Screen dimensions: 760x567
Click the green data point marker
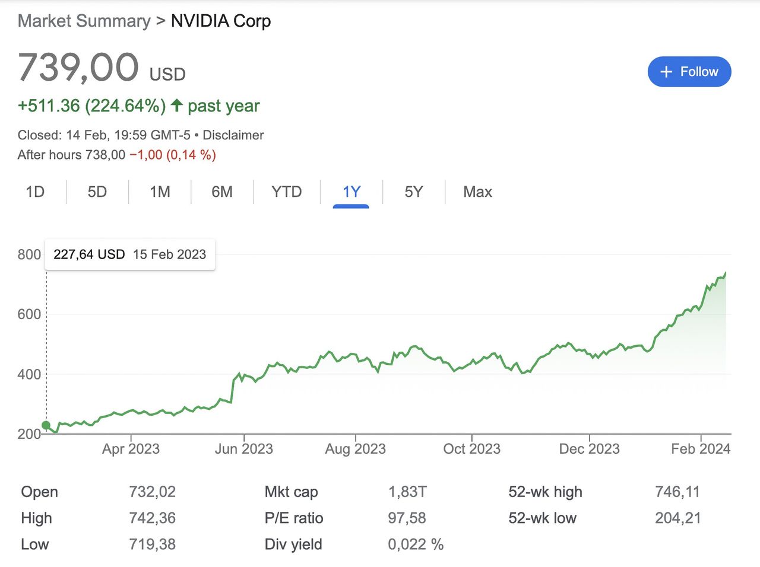[46, 425]
